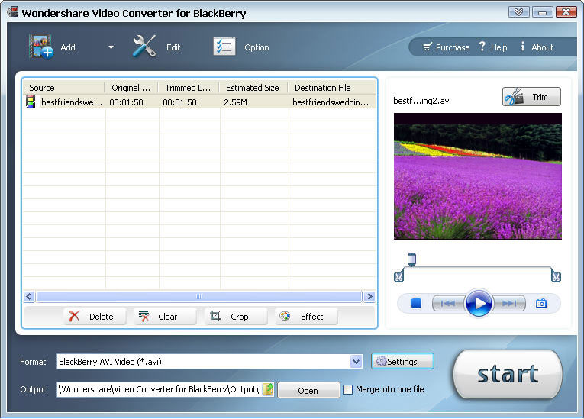
Task: Click the Trim button with scissors
Action: coord(531,97)
